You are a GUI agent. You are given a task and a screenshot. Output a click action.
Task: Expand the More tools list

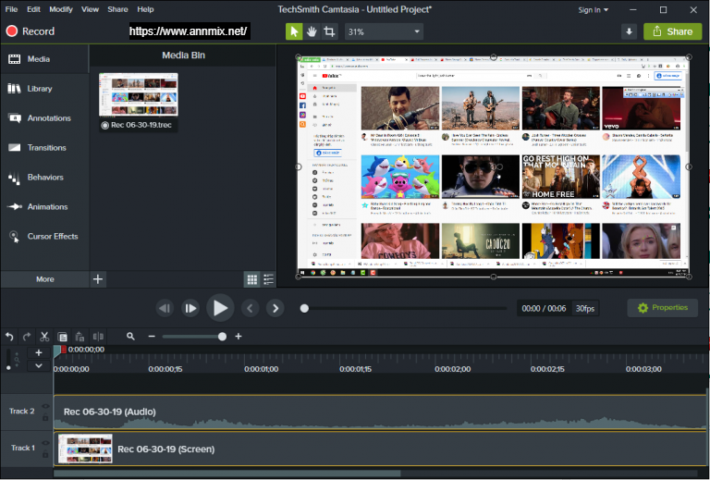44,279
